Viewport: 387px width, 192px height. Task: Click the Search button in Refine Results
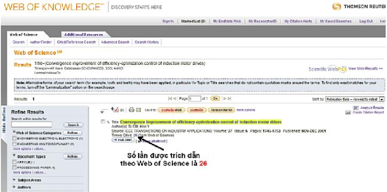click(73, 125)
